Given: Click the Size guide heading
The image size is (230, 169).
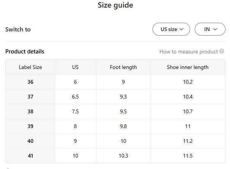Looking at the screenshot, I should 115,5.
